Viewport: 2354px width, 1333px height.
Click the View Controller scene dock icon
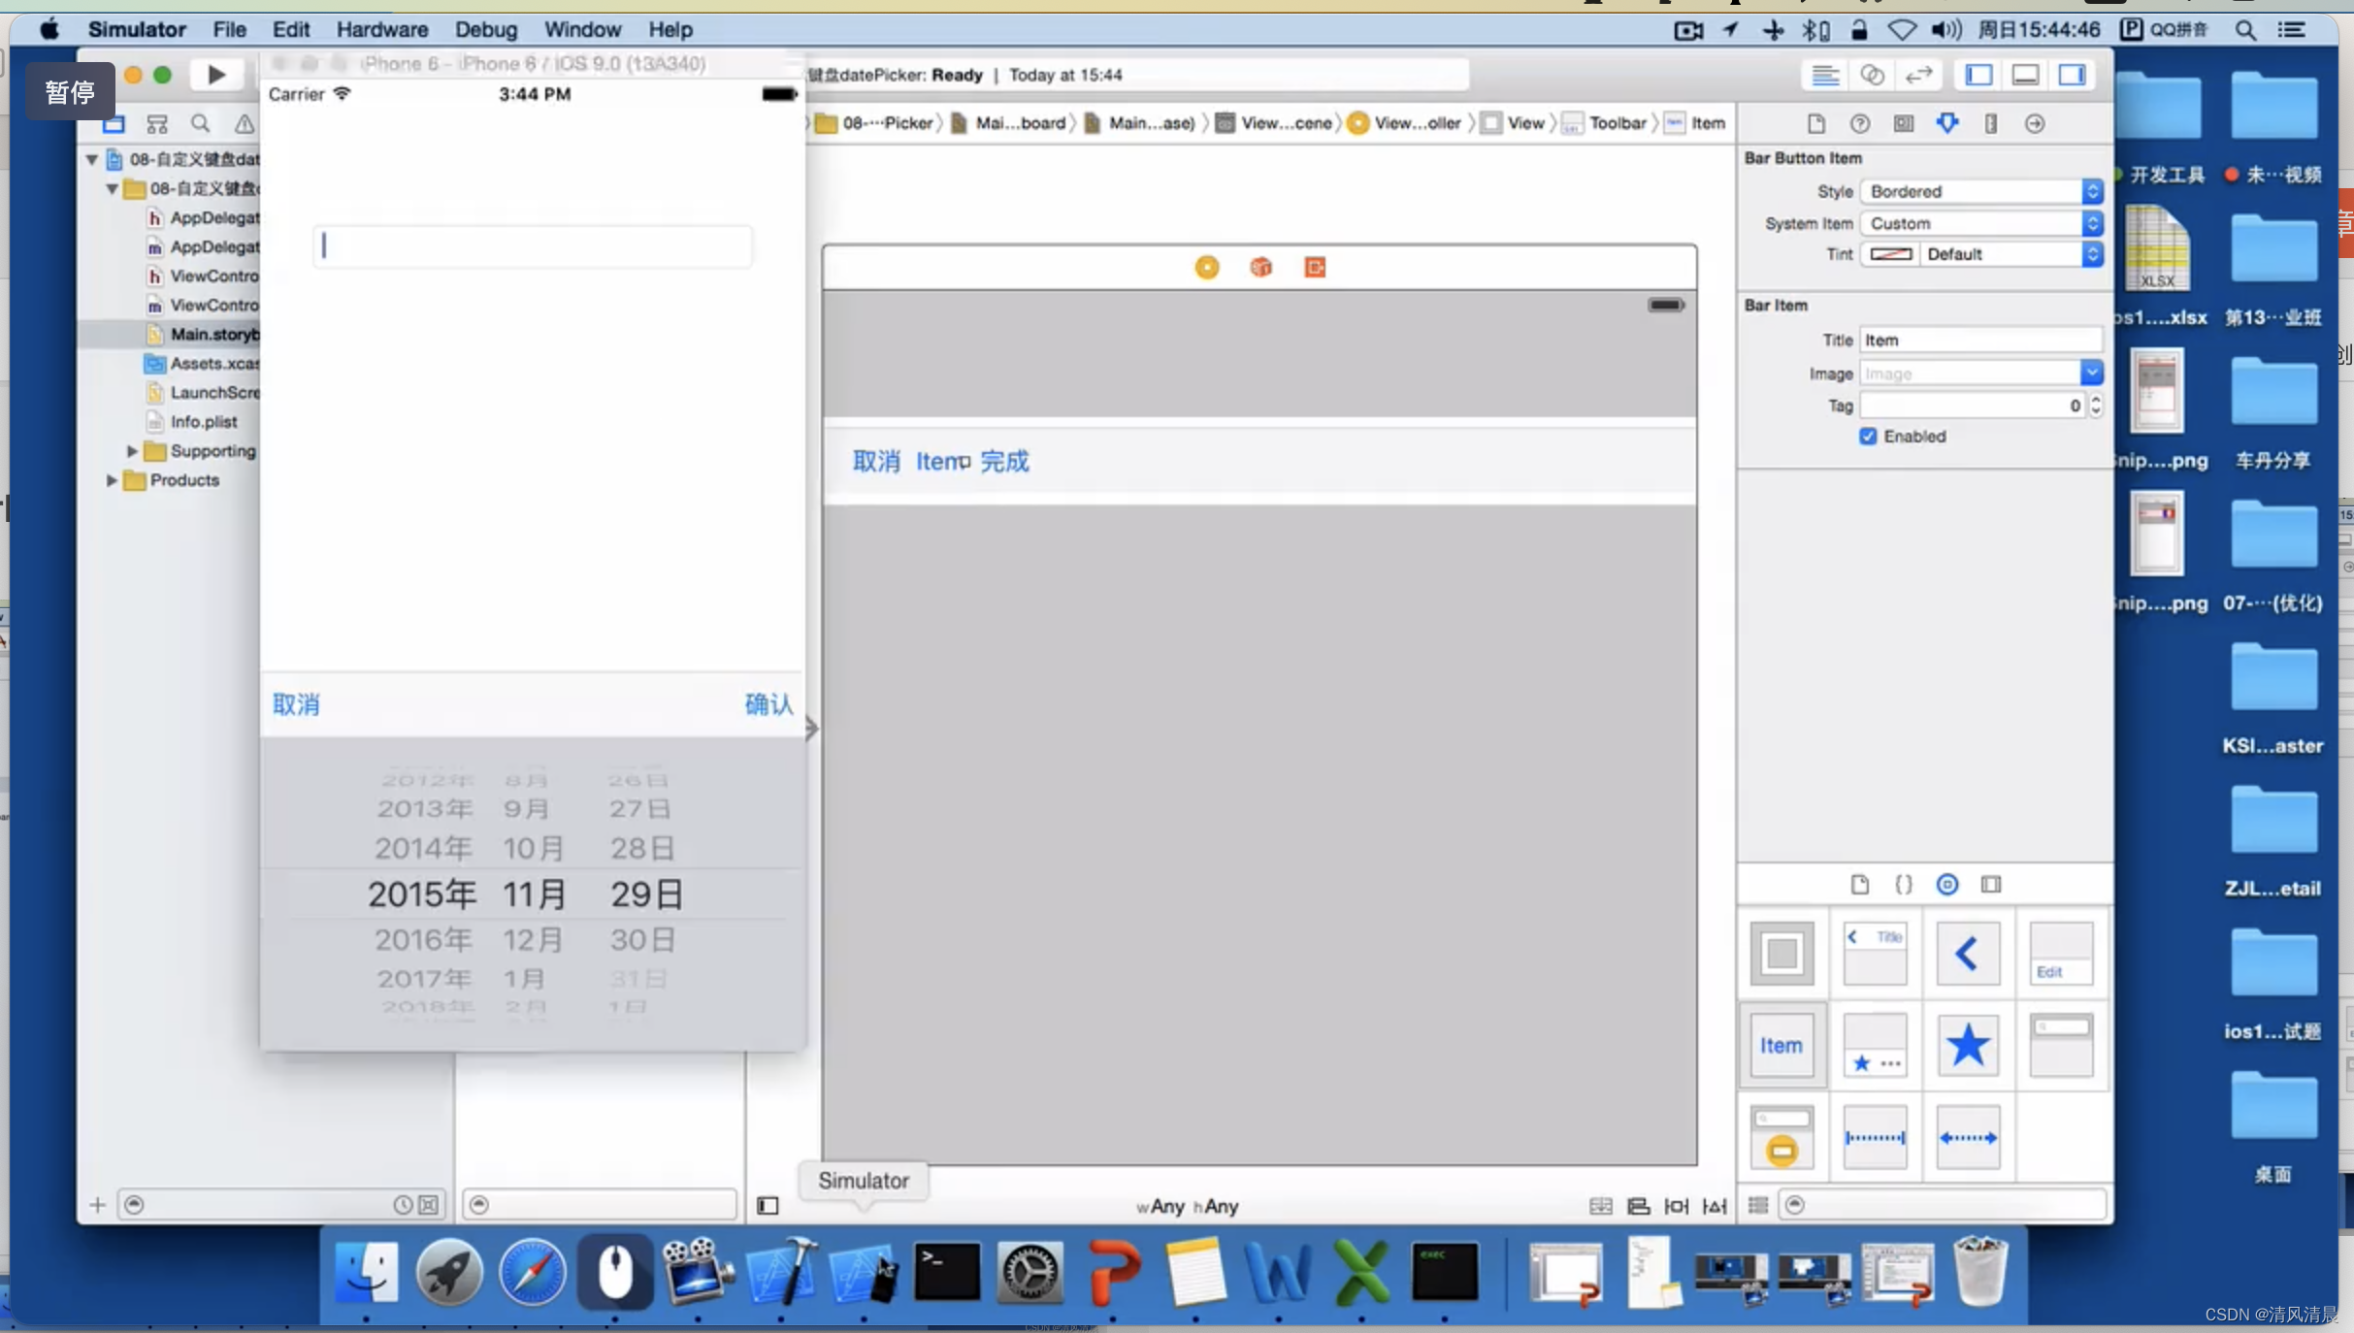coord(1206,267)
